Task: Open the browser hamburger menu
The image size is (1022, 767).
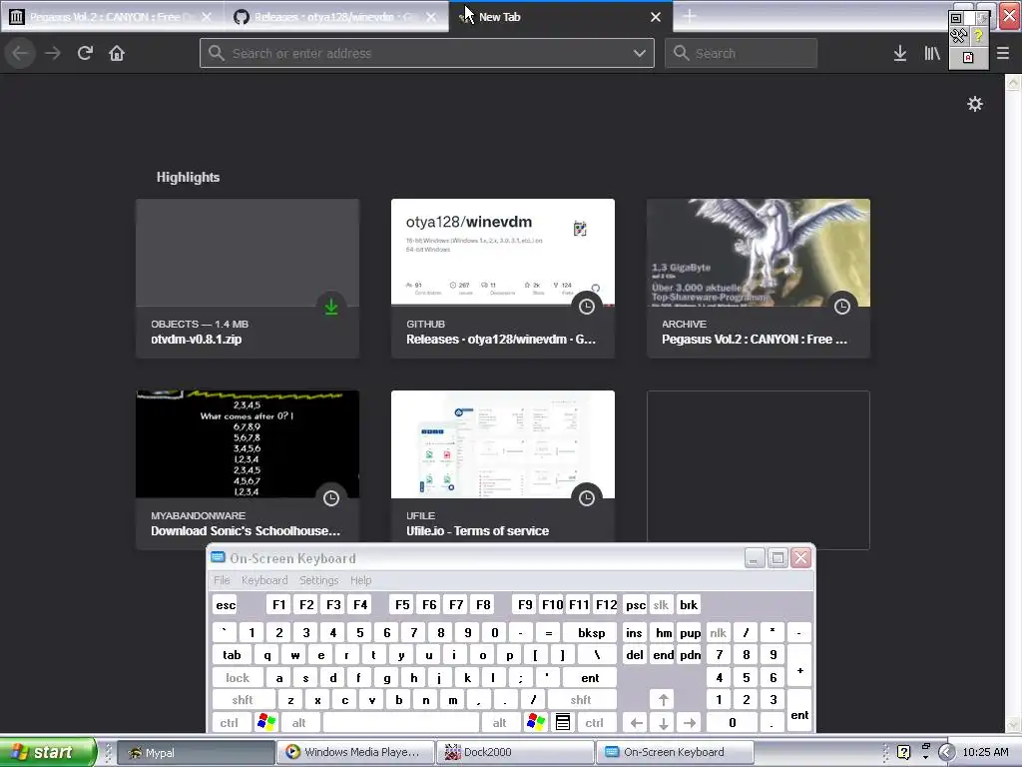Action: point(1003,53)
